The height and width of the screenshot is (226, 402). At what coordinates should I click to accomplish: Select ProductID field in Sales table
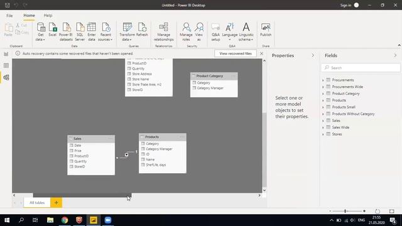[x=82, y=156]
